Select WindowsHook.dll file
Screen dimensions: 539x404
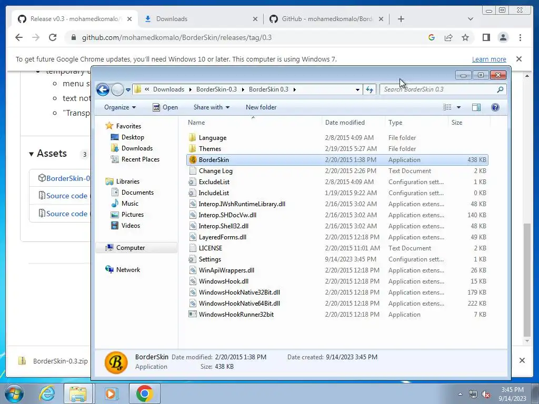pos(223,281)
